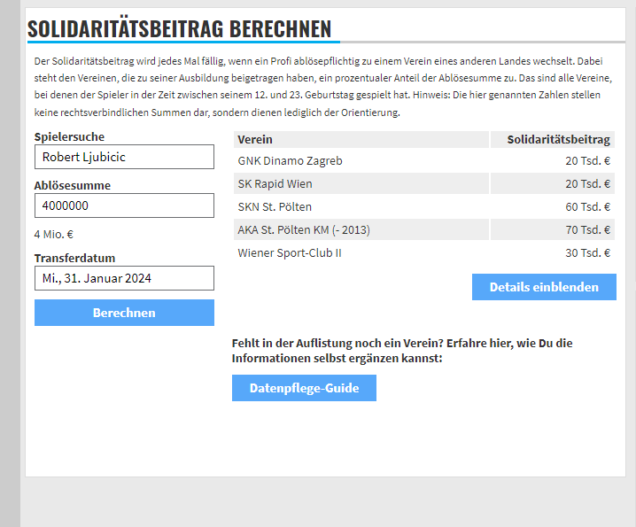The width and height of the screenshot is (636, 527).
Task: Click the Solidaritätsbeitrag column header
Action: (x=558, y=140)
